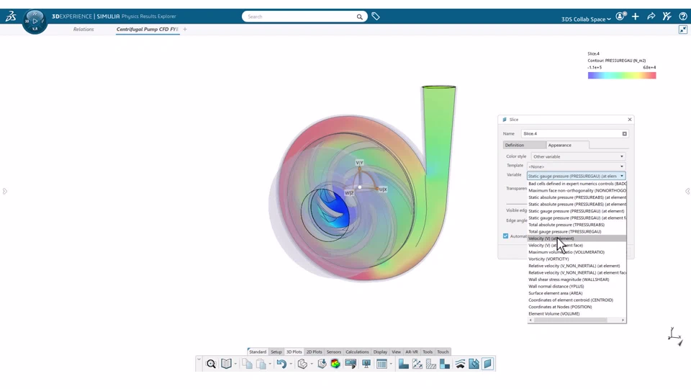
Task: Select Total gauge pressure (TPRESSUREGAU) option
Action: coord(577,231)
